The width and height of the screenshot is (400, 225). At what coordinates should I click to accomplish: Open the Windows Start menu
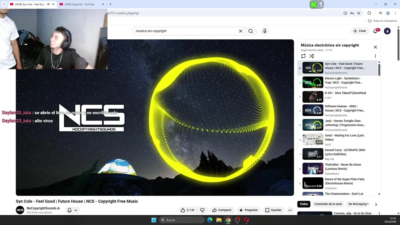154,220
